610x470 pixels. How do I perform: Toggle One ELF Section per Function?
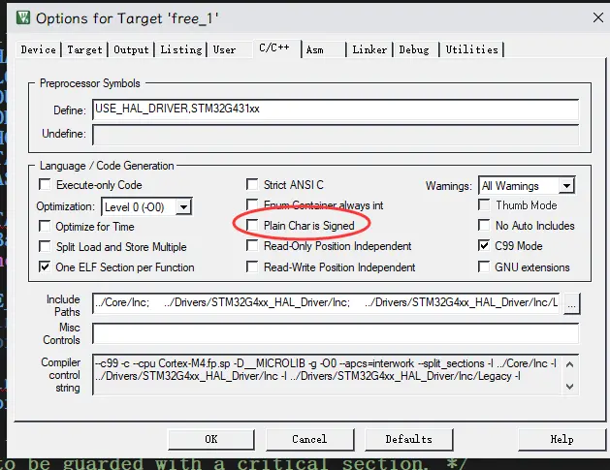[x=46, y=267]
